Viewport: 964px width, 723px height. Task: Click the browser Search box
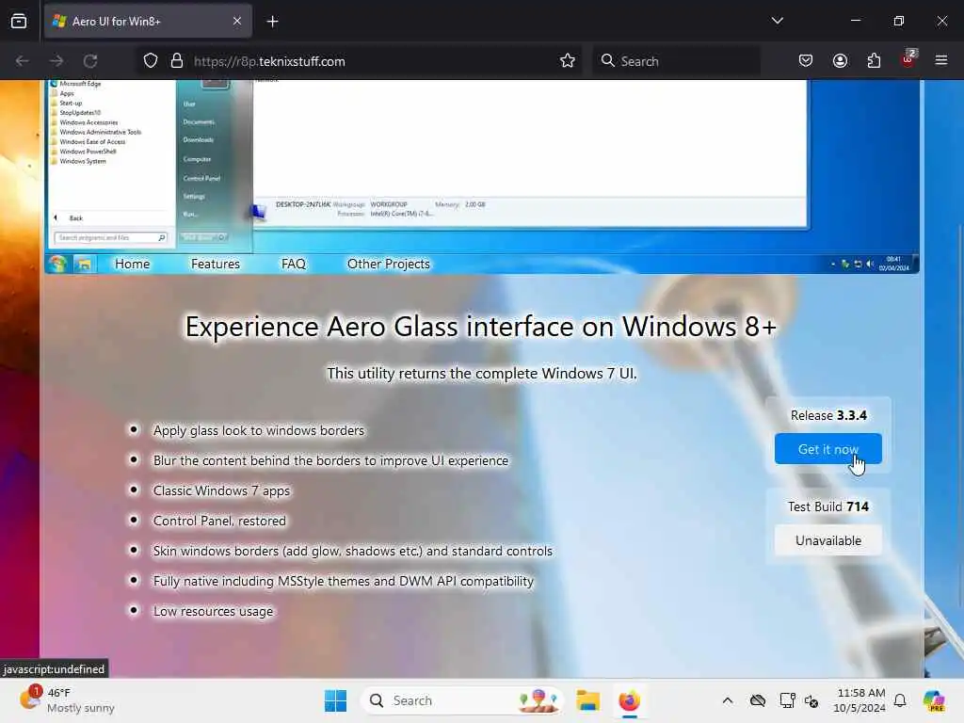tap(676, 61)
